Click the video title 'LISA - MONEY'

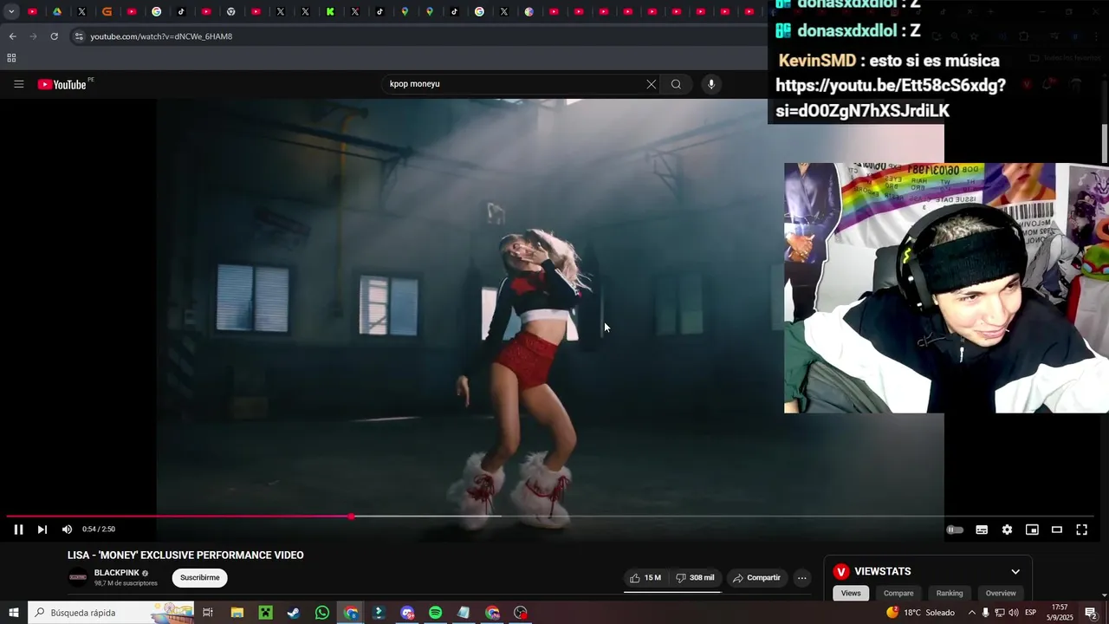(x=185, y=556)
